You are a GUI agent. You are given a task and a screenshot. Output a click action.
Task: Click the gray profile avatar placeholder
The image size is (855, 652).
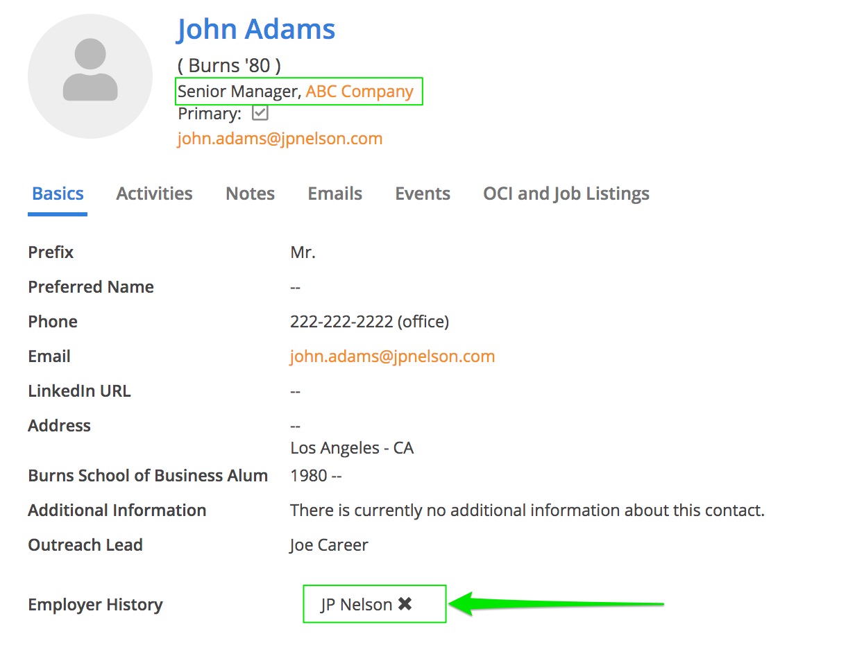coord(90,76)
